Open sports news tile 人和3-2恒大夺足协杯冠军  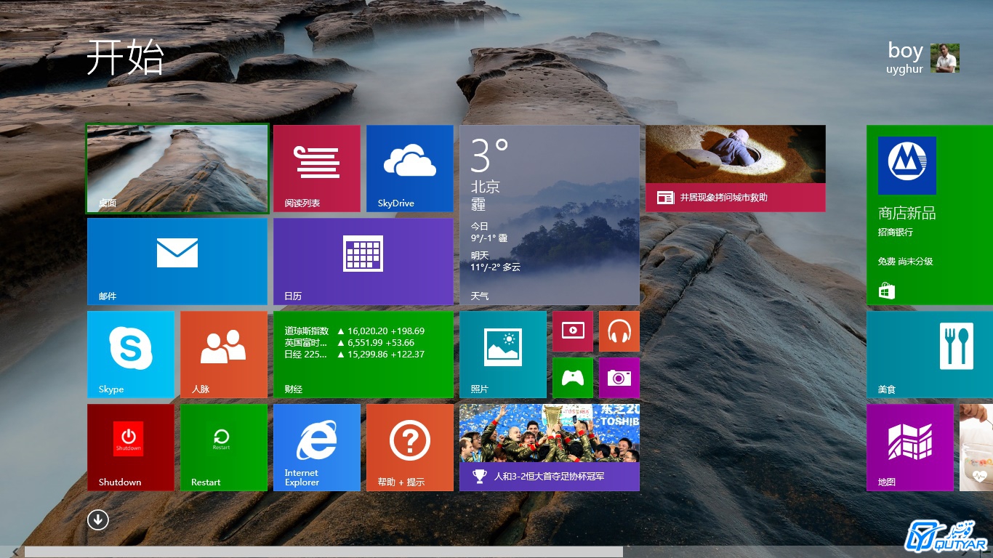tap(550, 448)
